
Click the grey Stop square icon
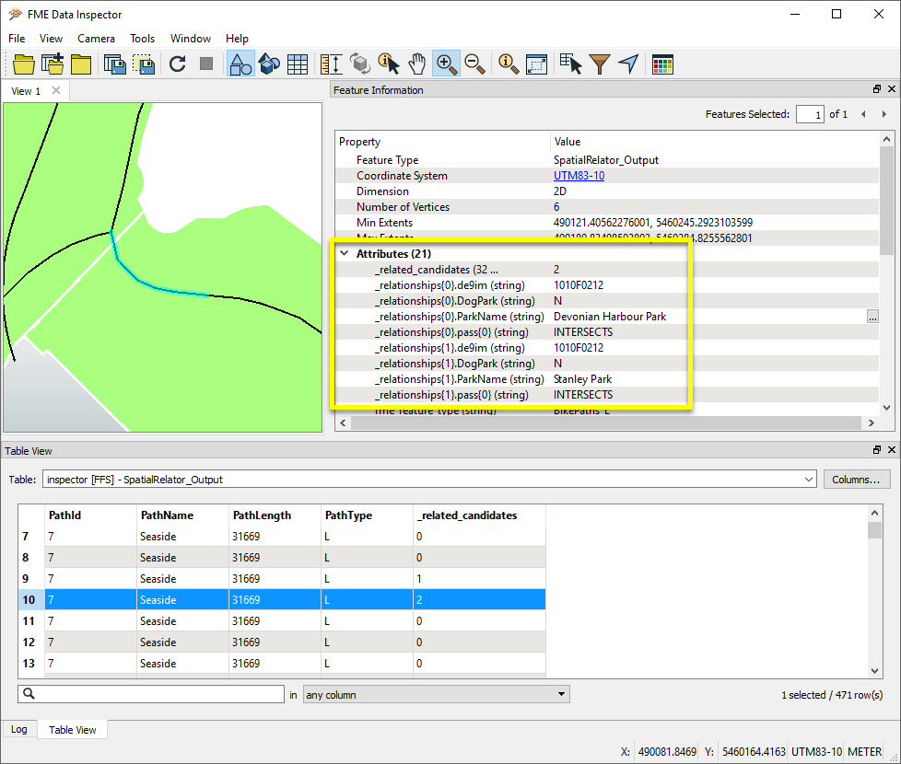pos(206,64)
